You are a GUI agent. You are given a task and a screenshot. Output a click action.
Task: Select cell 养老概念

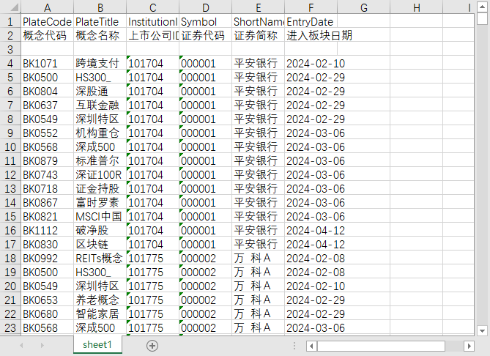pos(100,300)
